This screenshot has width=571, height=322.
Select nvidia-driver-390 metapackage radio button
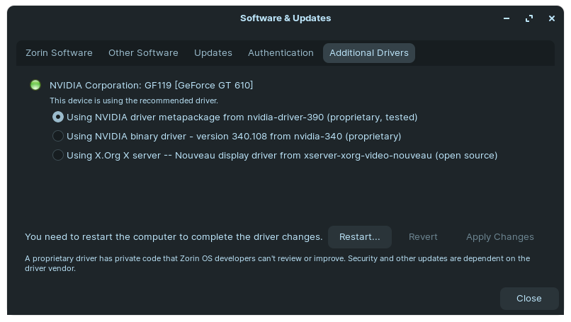pos(58,117)
